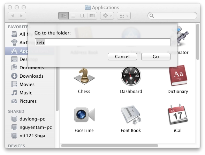
Task: Click the Cancel button
Action: tap(122, 56)
